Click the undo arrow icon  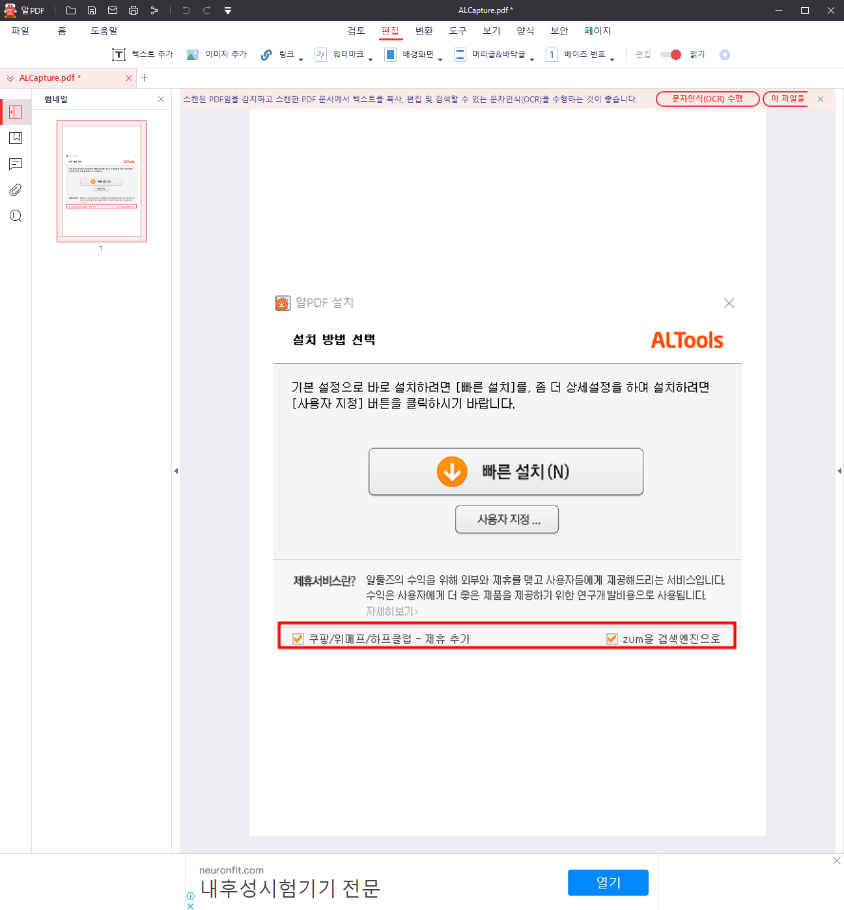click(186, 10)
